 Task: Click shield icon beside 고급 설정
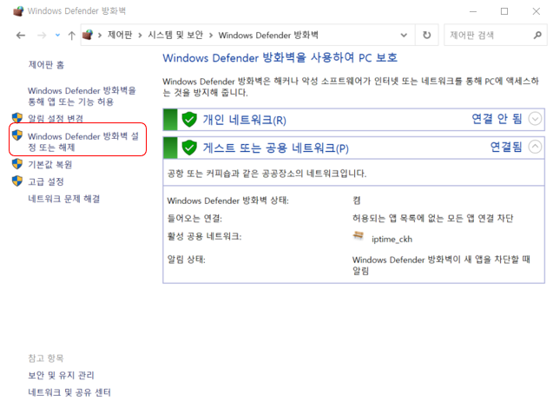17,181
